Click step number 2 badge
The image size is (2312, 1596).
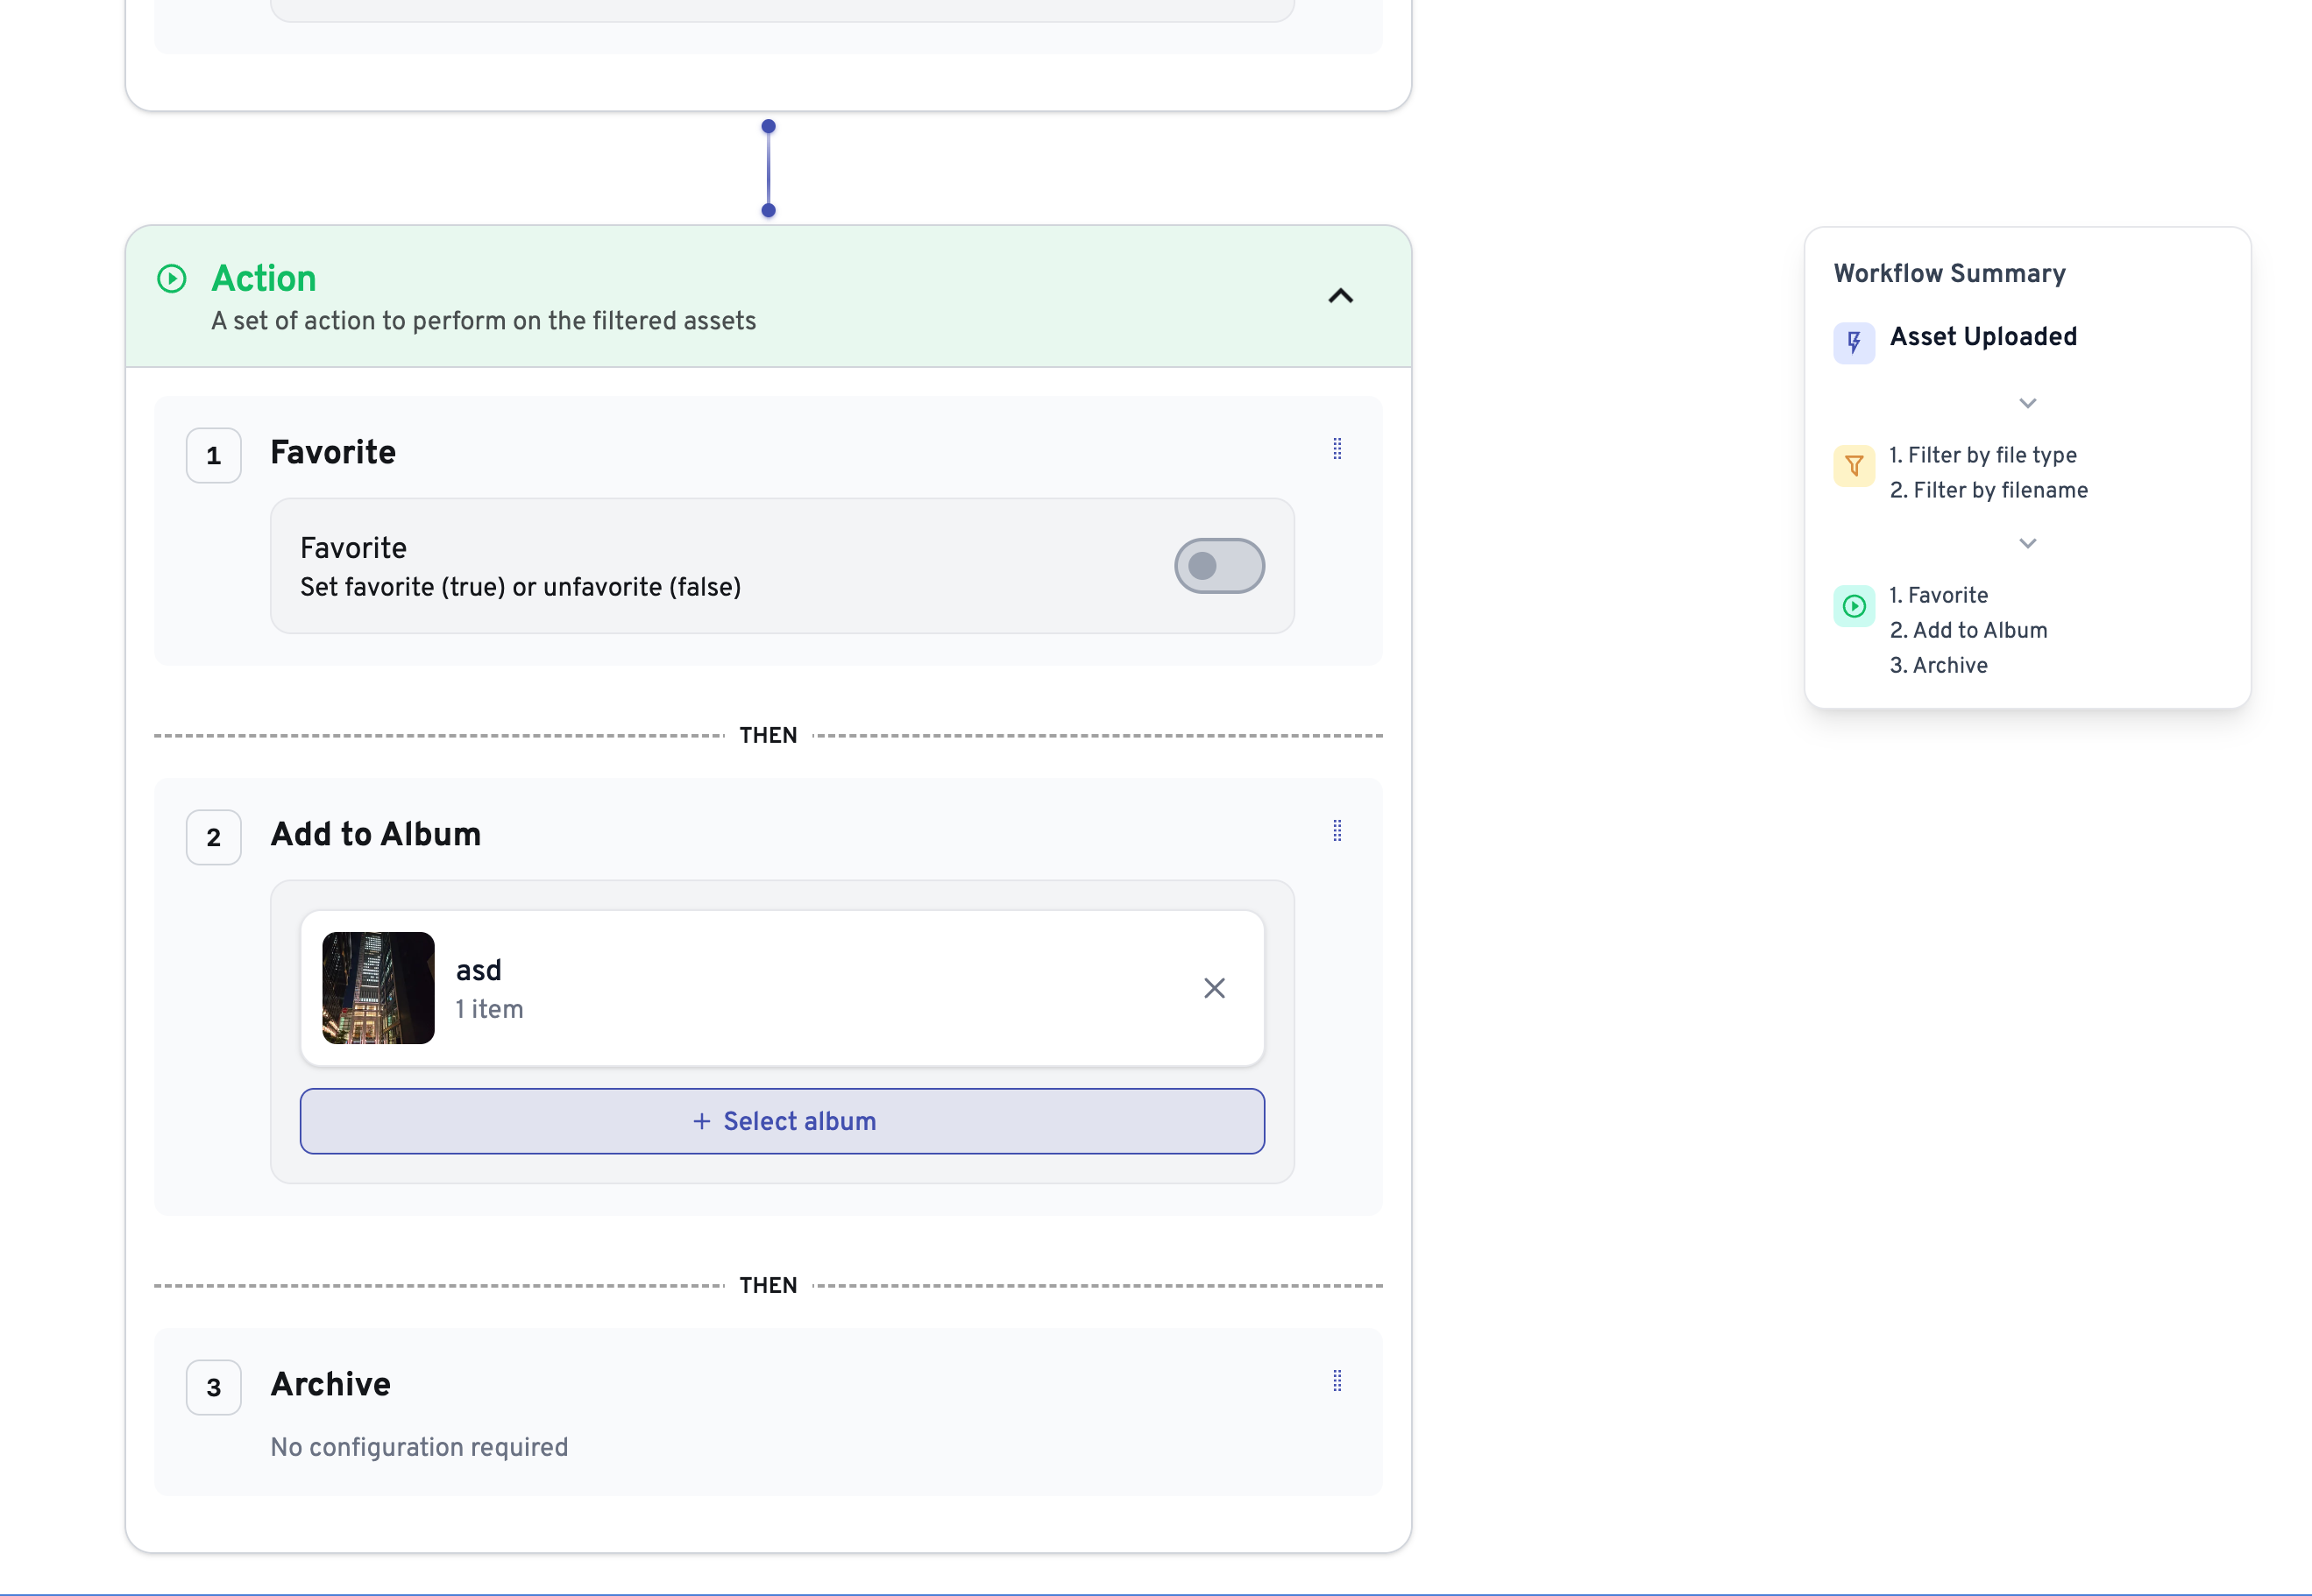(x=213, y=838)
